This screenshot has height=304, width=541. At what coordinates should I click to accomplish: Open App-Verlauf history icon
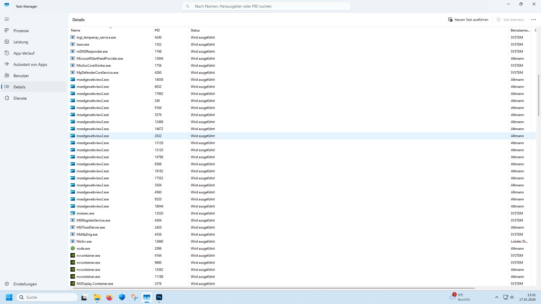coord(7,53)
